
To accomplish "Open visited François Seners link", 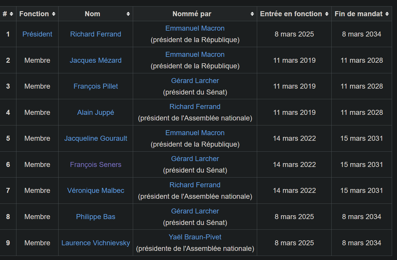I will coord(96,165).
